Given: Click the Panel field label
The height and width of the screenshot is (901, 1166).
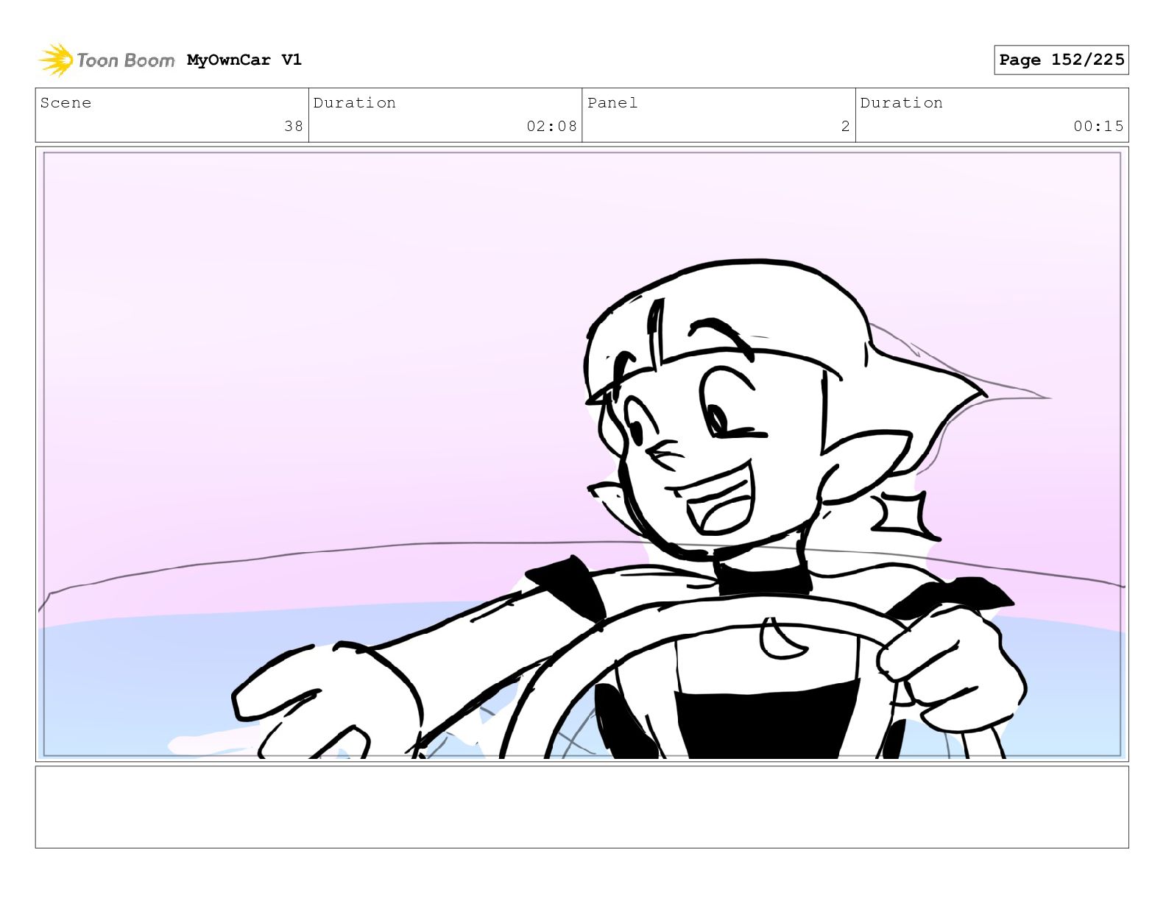Looking at the screenshot, I should [612, 103].
